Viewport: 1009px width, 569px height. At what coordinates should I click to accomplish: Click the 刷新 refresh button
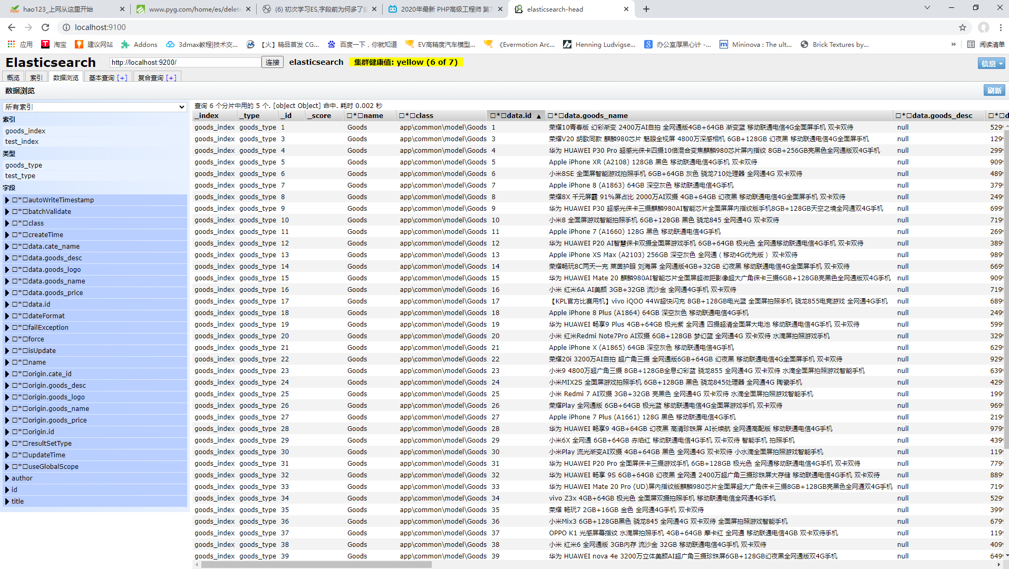pos(994,90)
